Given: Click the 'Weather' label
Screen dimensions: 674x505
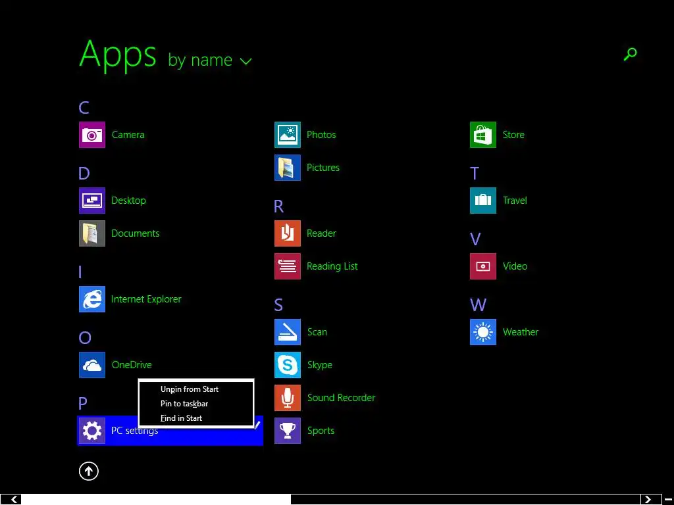Looking at the screenshot, I should pyautogui.click(x=521, y=332).
